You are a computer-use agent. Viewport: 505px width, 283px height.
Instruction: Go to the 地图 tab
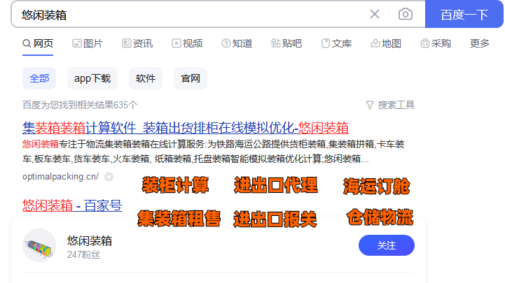tap(386, 43)
